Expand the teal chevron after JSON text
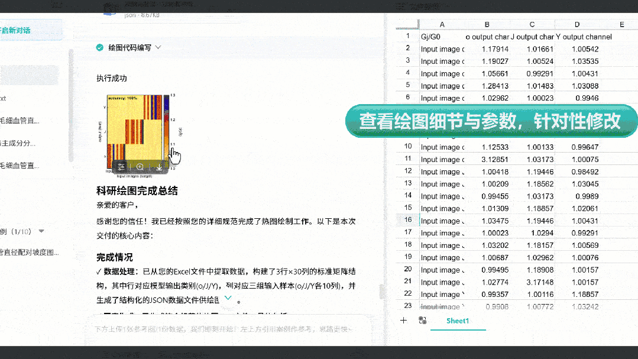The width and height of the screenshot is (638, 359). tap(228, 299)
